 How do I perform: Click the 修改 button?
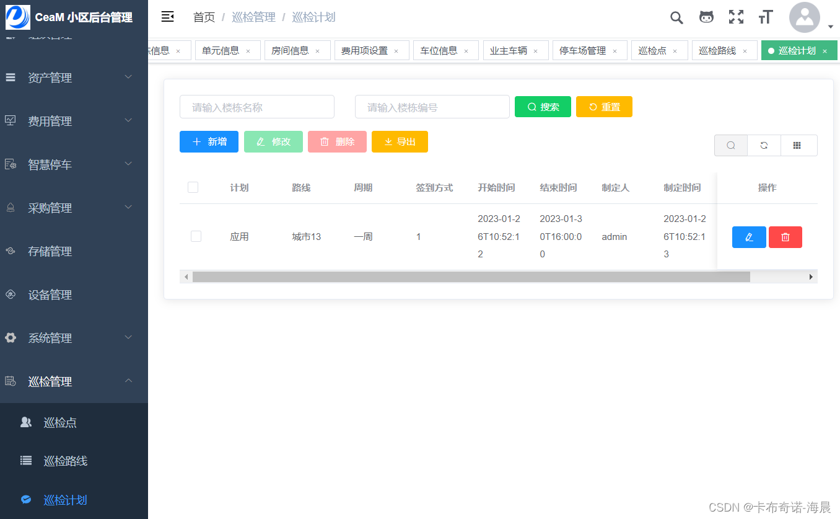click(273, 141)
